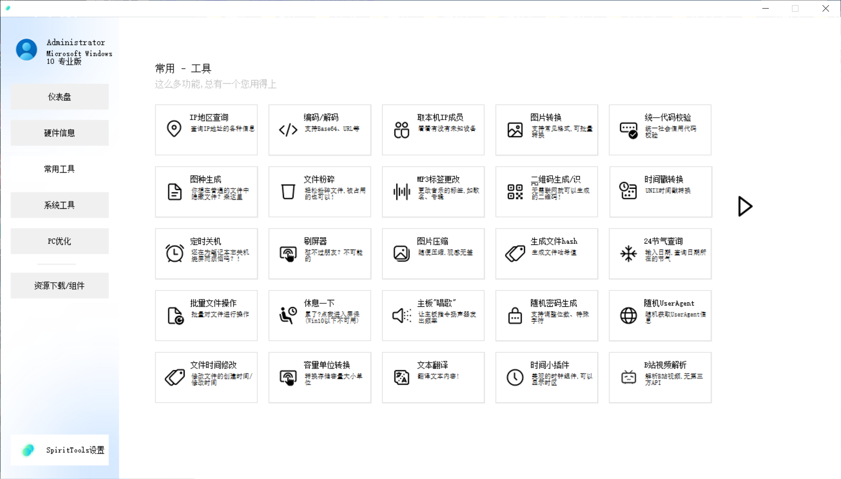Image resolution: width=841 pixels, height=479 pixels.
Task: Open the PC优化 sidebar page
Action: [59, 241]
